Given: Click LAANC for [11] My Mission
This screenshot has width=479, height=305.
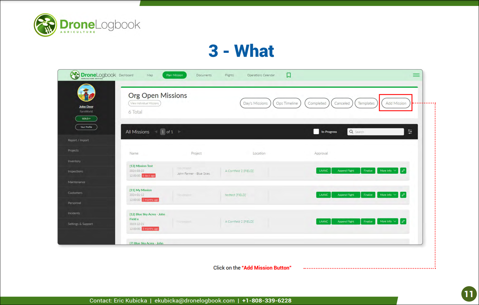Looking at the screenshot, I should (324, 195).
